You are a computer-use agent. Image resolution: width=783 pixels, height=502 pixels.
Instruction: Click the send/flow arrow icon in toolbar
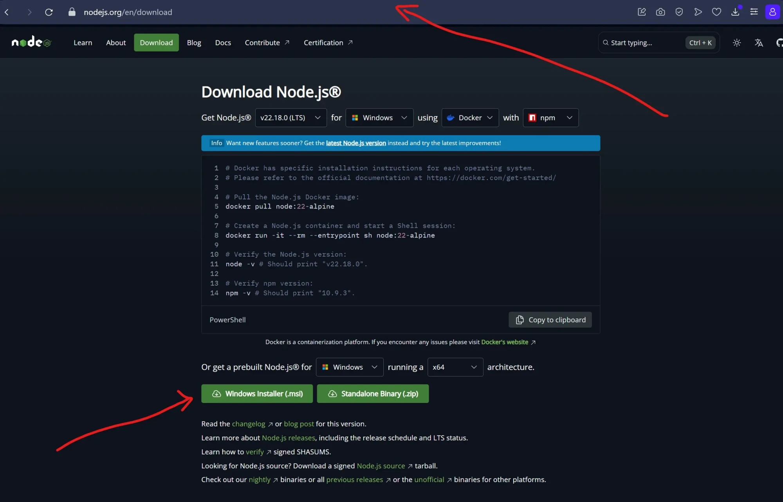(x=698, y=12)
